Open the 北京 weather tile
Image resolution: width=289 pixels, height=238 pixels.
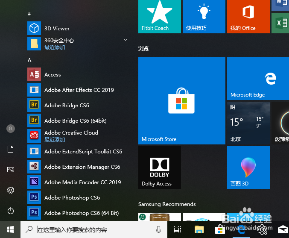click(x=248, y=123)
